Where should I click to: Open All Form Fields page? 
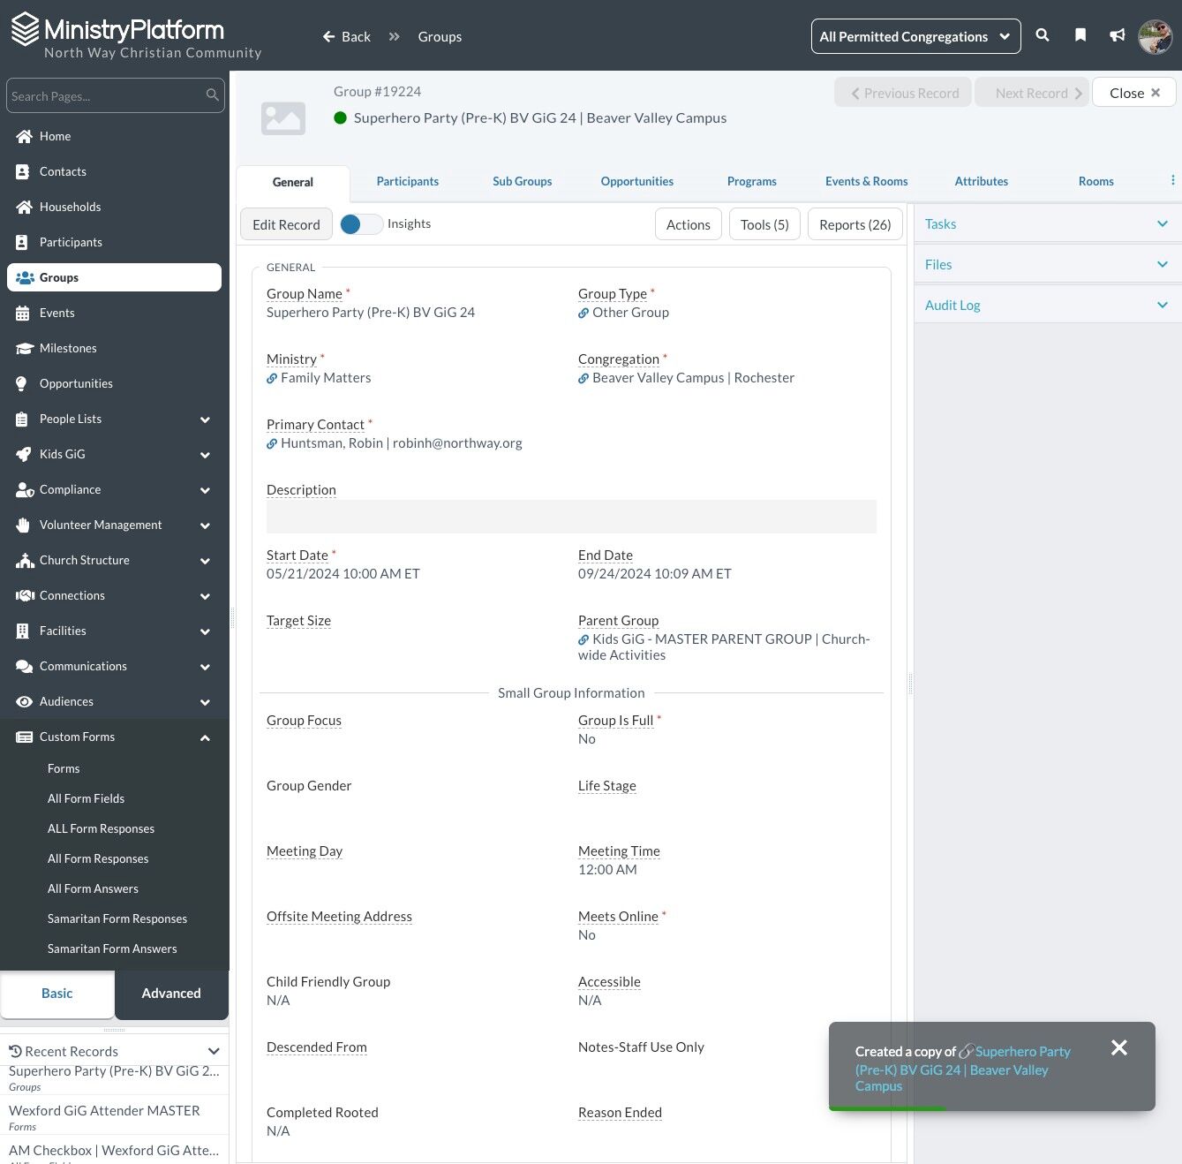[86, 798]
